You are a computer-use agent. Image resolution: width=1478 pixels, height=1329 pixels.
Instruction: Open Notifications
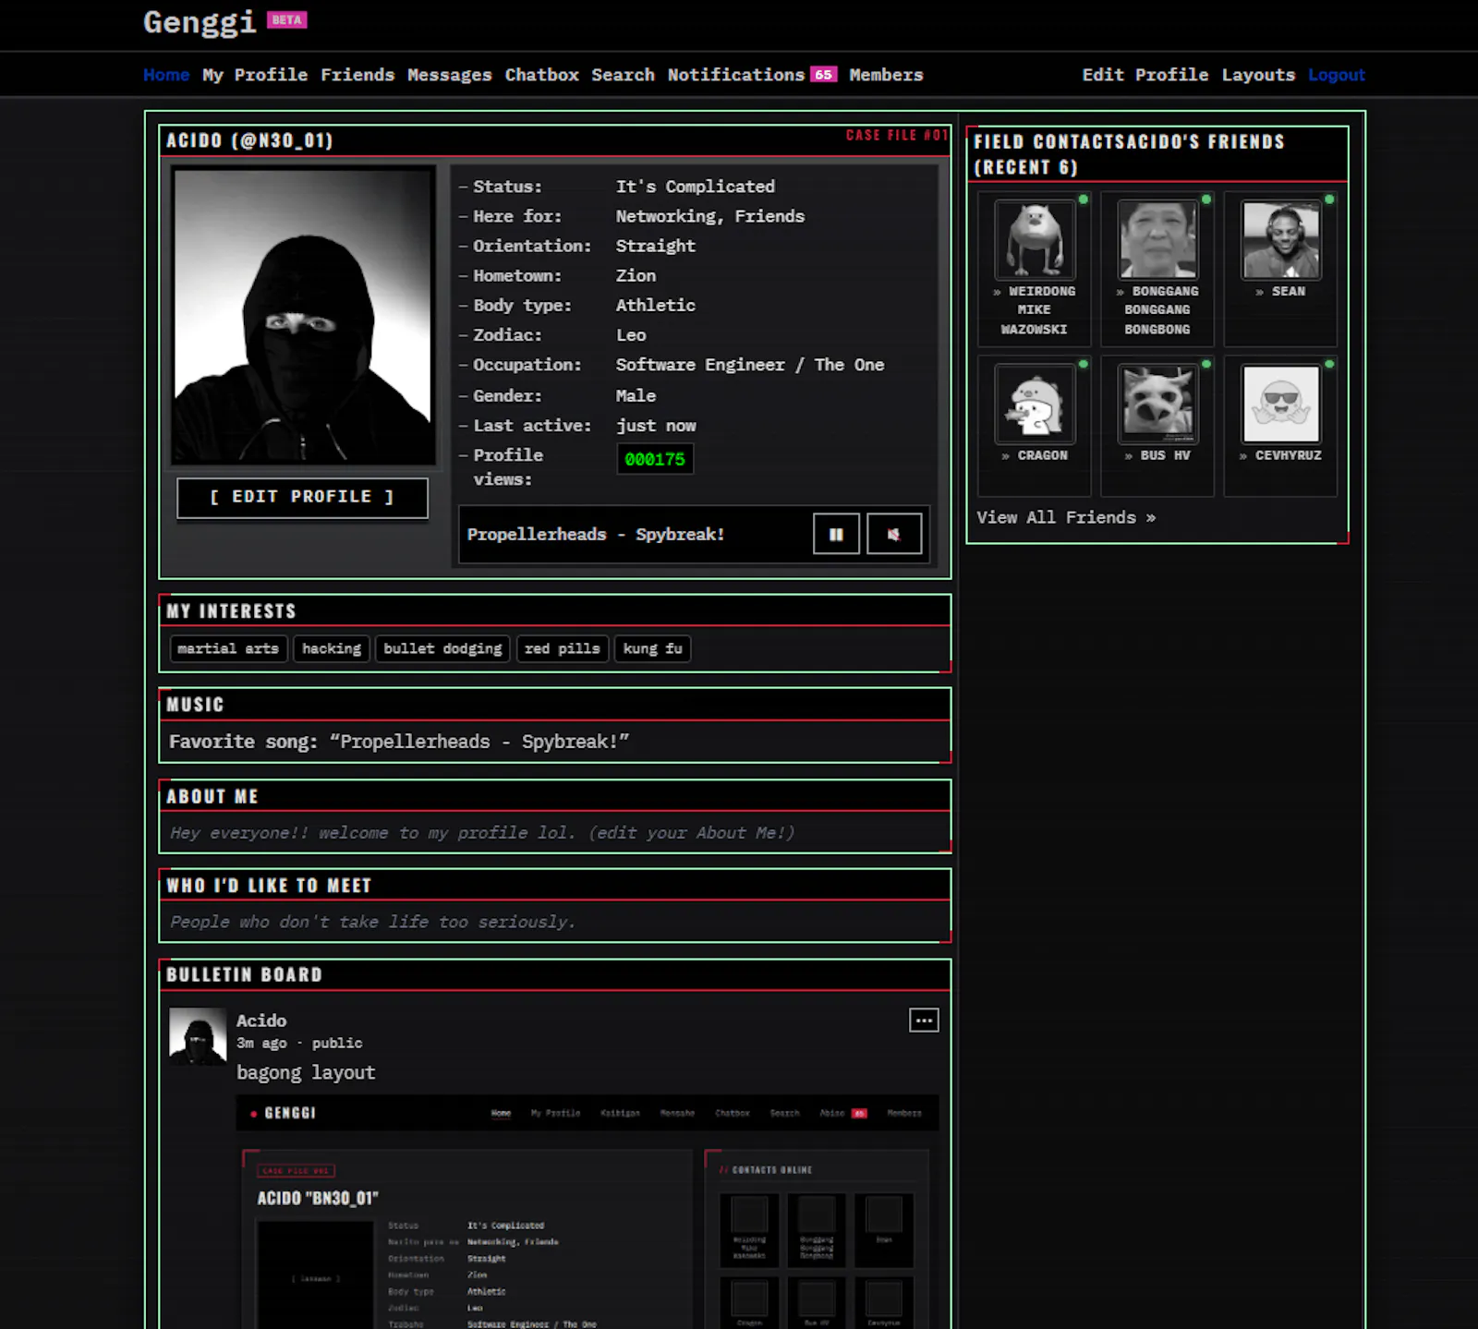pos(736,75)
